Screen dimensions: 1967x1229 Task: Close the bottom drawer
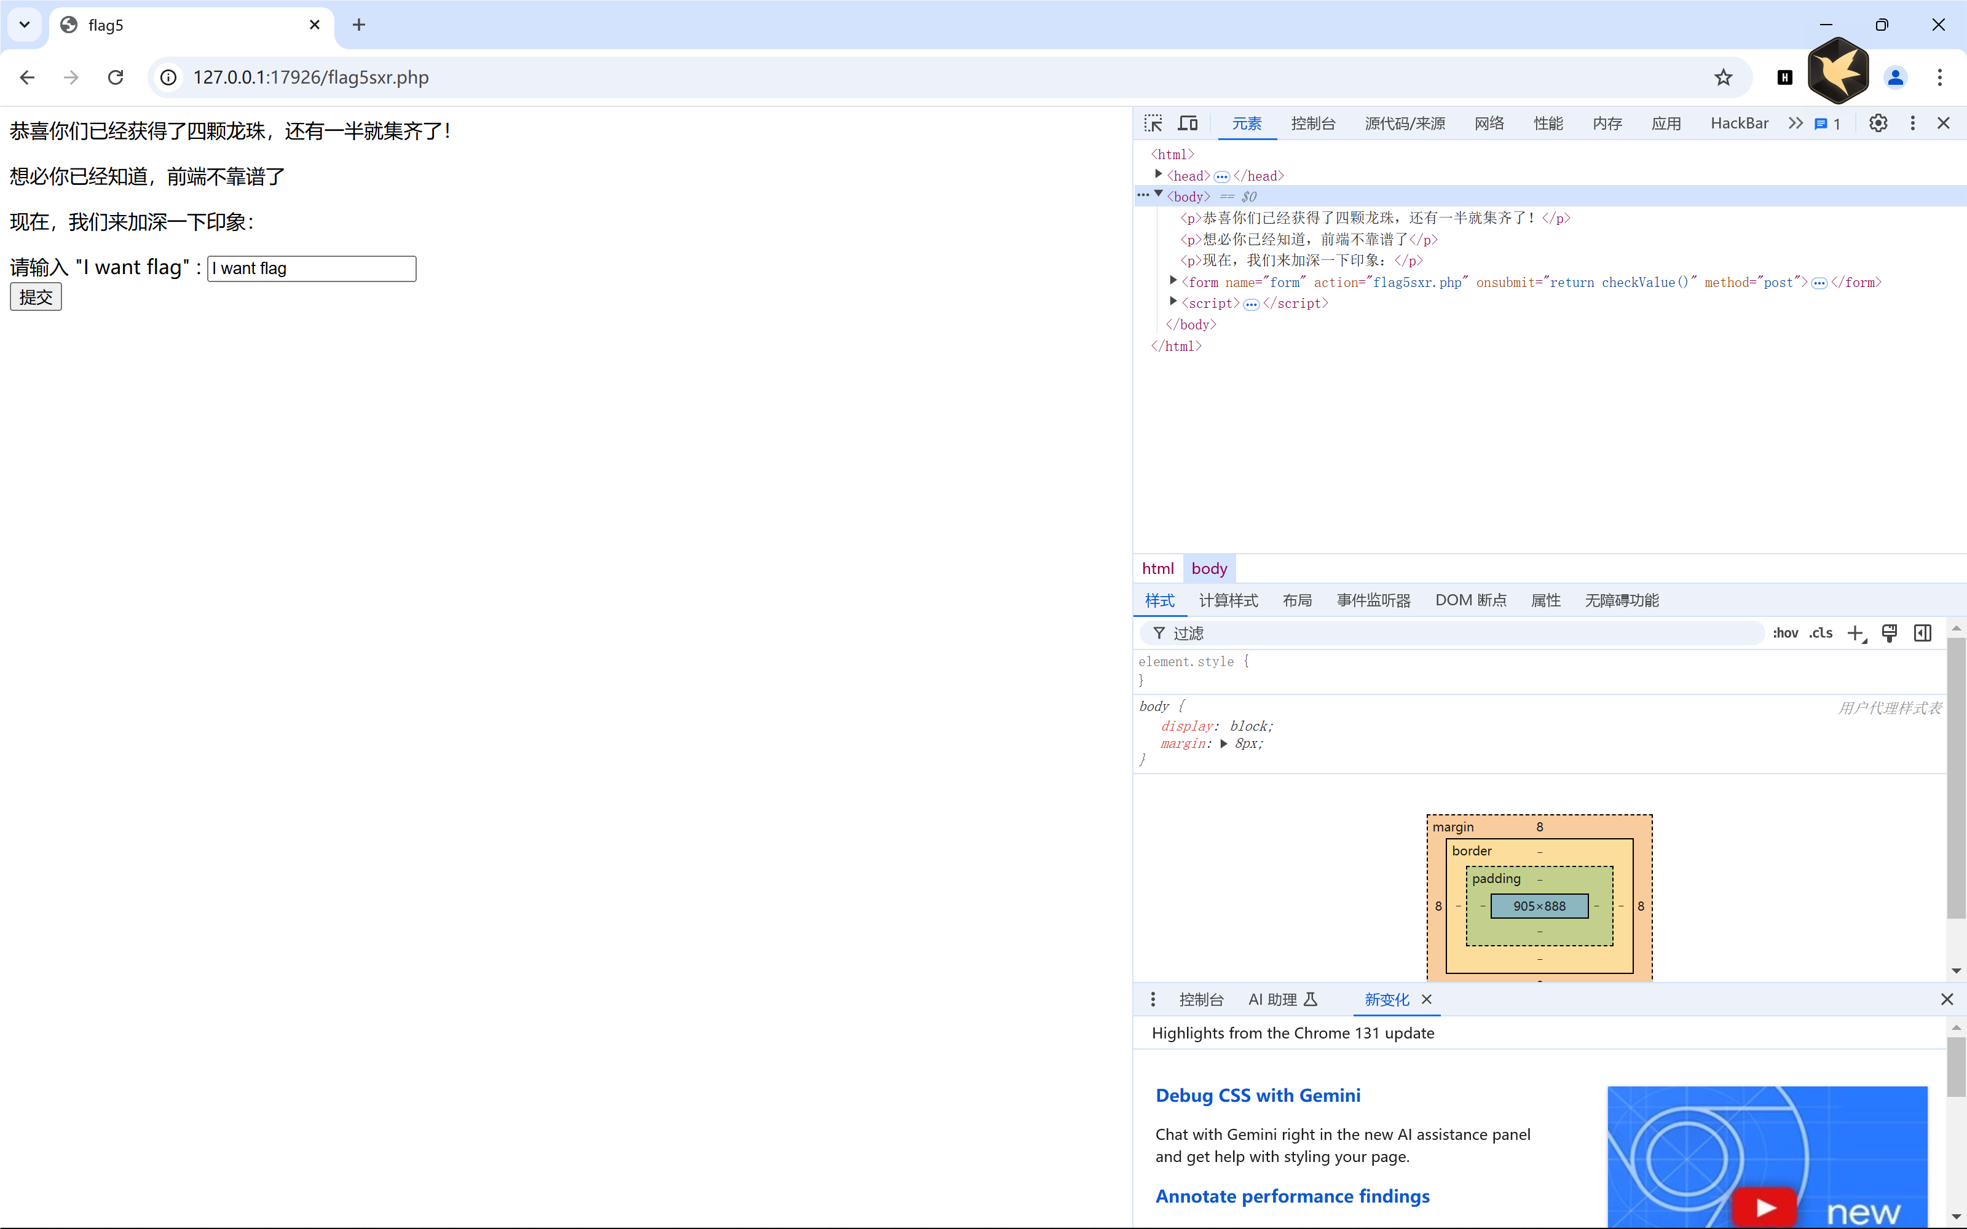1947,999
